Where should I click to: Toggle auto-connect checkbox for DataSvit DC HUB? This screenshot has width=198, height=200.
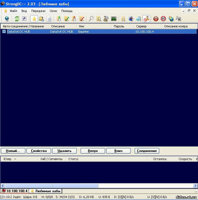[x=4, y=31]
